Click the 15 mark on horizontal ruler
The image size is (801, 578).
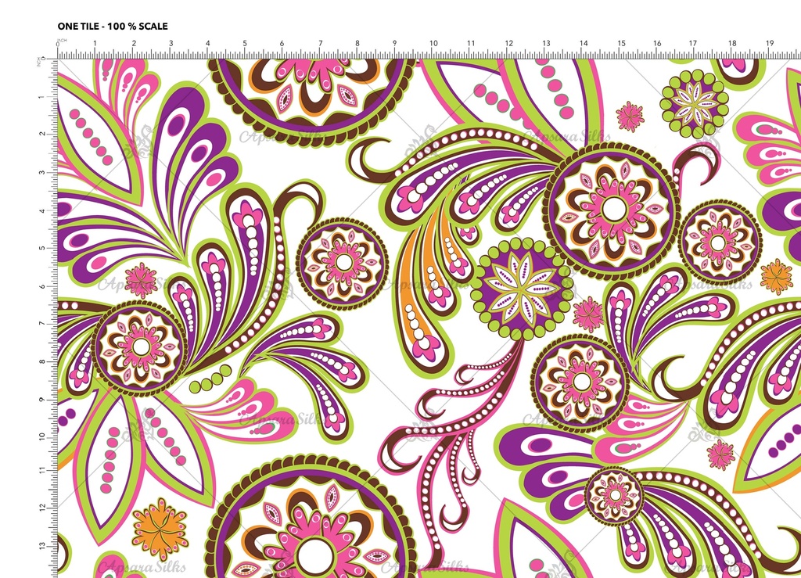coord(621,44)
